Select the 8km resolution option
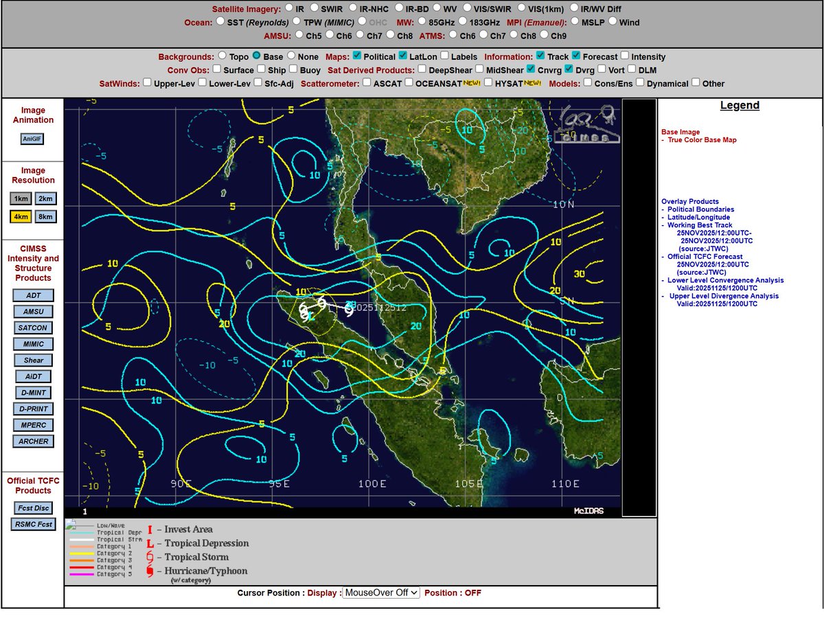Viewport: 824px width, 618px height. (45, 216)
